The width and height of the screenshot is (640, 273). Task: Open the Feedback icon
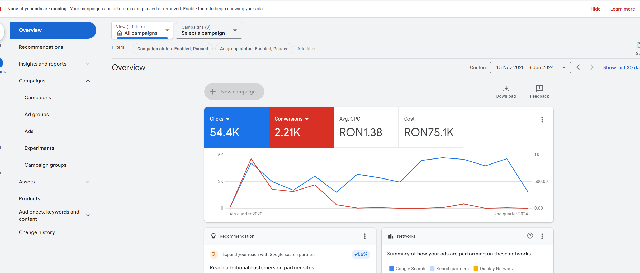pos(539,88)
